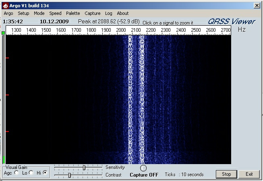Click the Ticks : 10 seconds label
Viewport: 263px width, 181px height.
[x=184, y=175]
